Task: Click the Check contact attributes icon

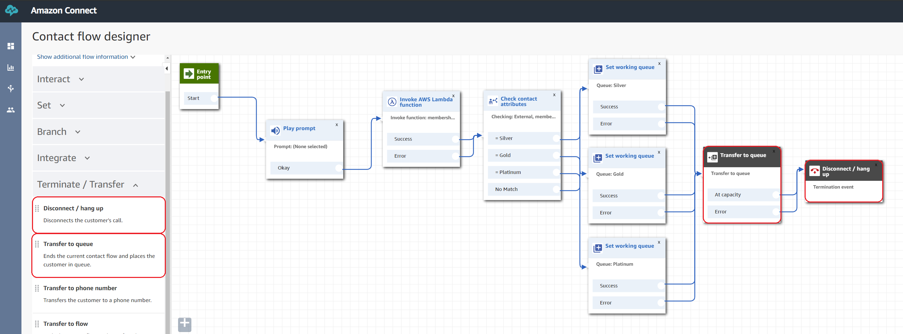Action: [x=493, y=101]
